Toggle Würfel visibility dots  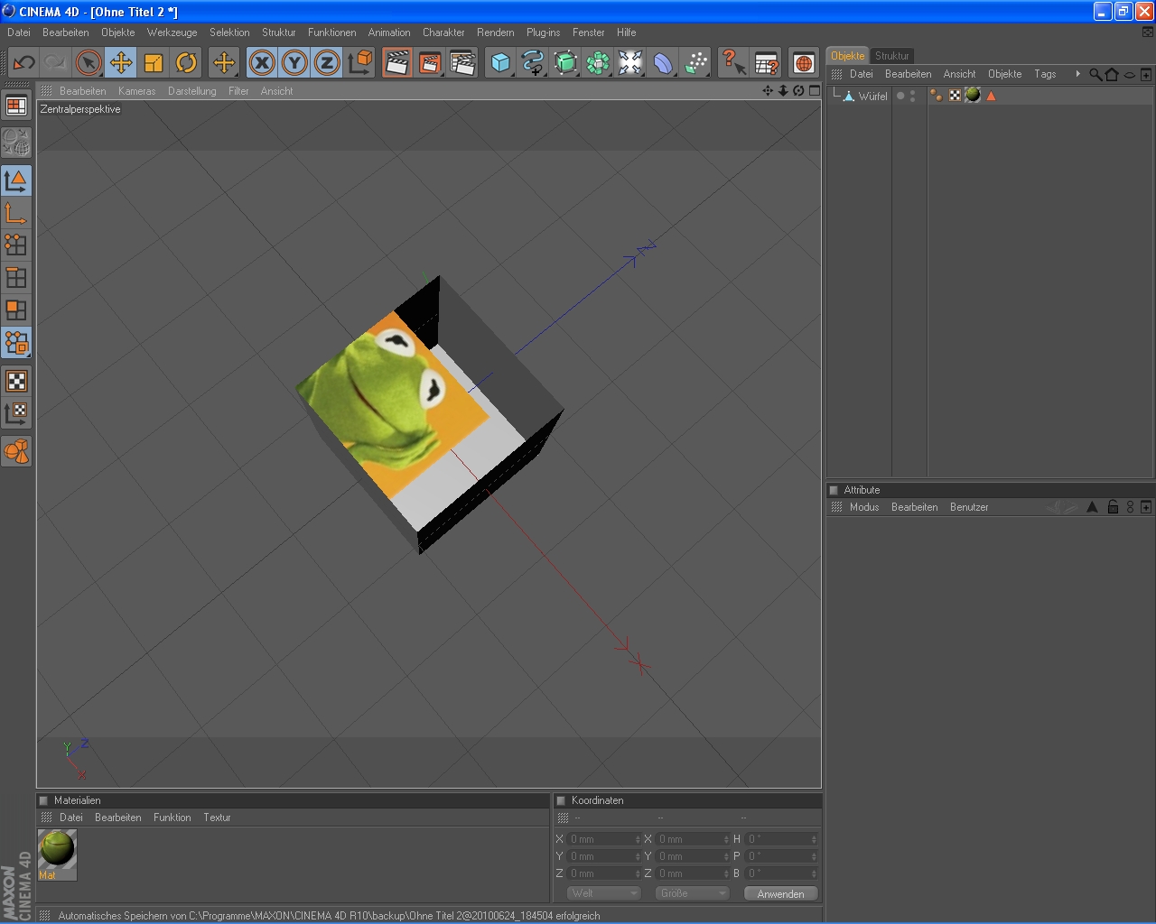click(x=912, y=96)
